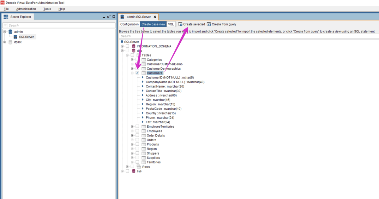This screenshot has height=199, width=379.
Task: Click the admin database icon in Server Explorer
Action: 10,32
